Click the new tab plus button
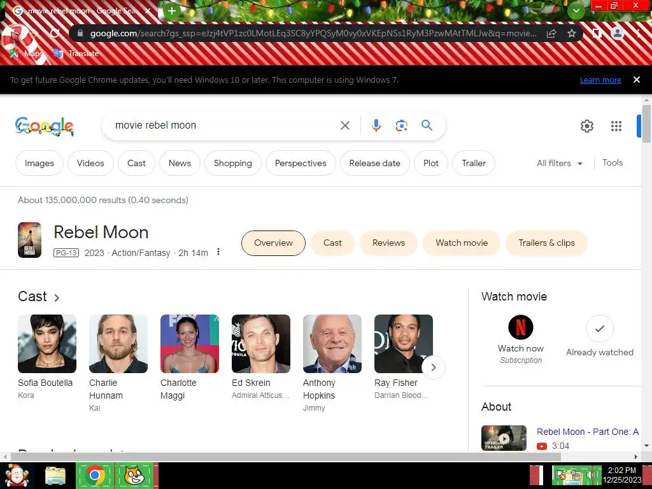 tap(172, 11)
